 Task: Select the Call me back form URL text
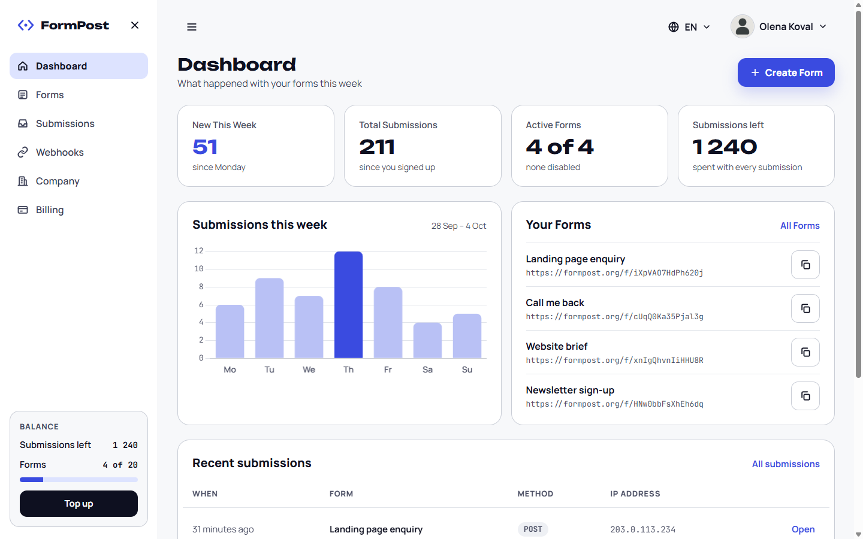click(614, 317)
